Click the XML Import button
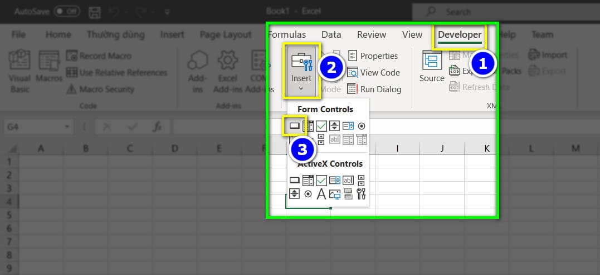The image size is (600, 275). [x=548, y=55]
